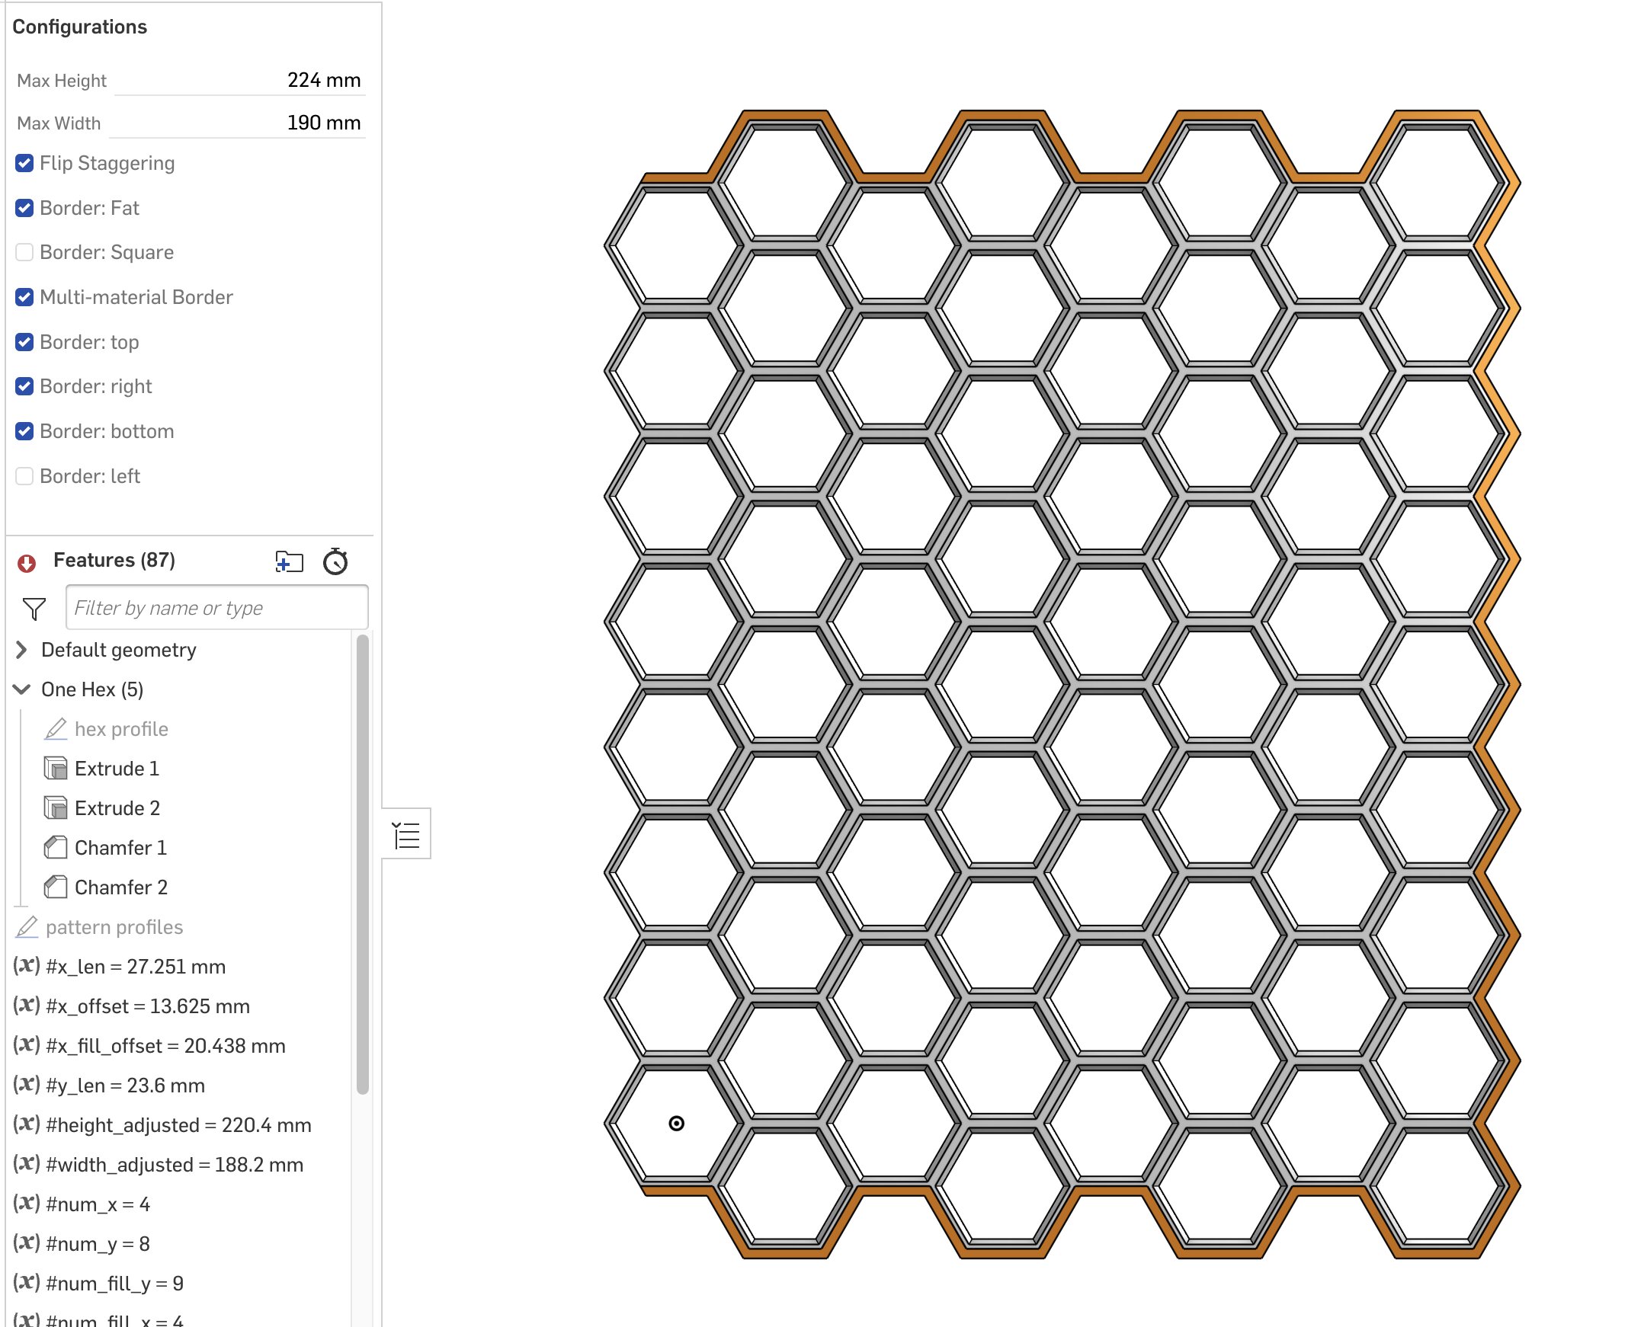This screenshot has width=1628, height=1327.
Task: Open the regeneration times stopwatch icon
Action: [x=335, y=562]
